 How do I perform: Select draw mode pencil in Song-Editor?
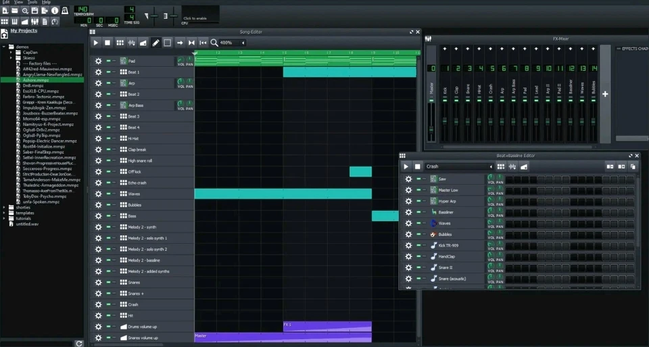[155, 43]
